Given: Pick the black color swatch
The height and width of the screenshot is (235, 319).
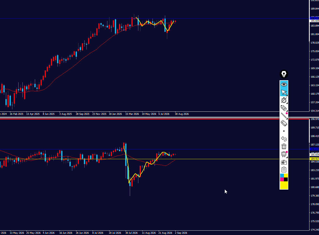Looking at the screenshot, I should pyautogui.click(x=286, y=179).
